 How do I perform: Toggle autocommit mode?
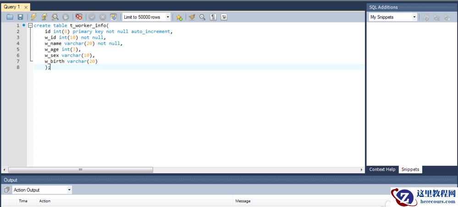click(113, 17)
